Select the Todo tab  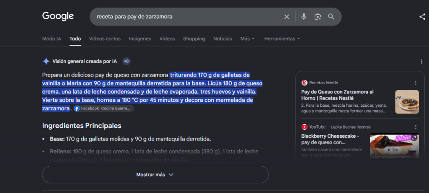pyautogui.click(x=75, y=39)
